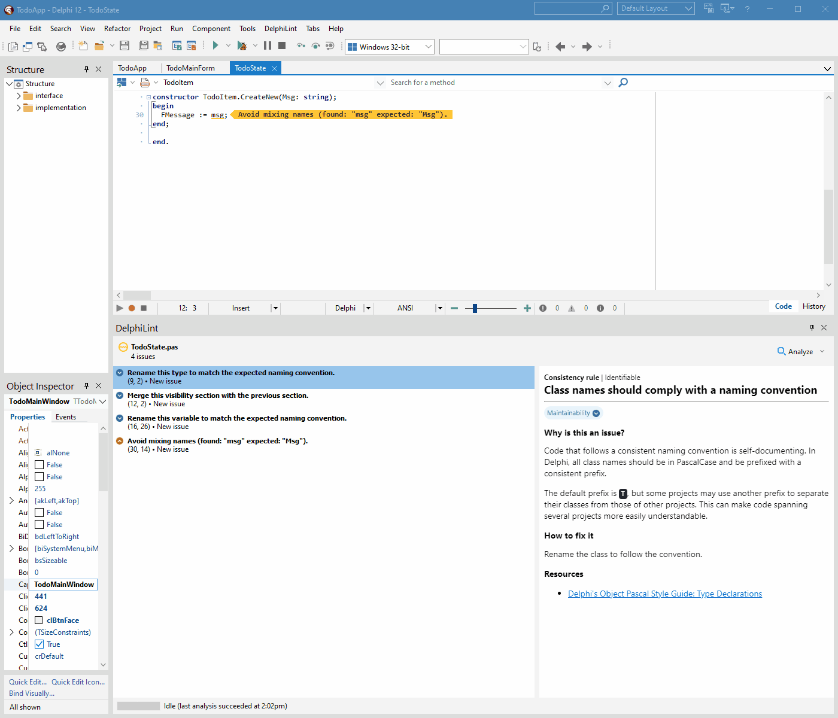Open the ANSI encoding dropdown arrow
This screenshot has height=718, width=838.
[x=440, y=308]
